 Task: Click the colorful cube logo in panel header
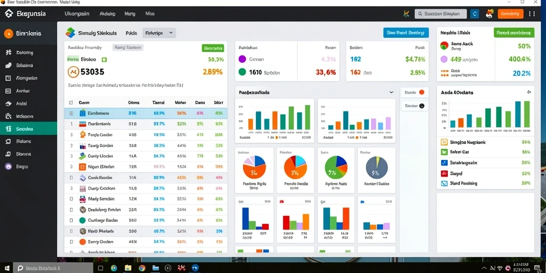point(70,33)
